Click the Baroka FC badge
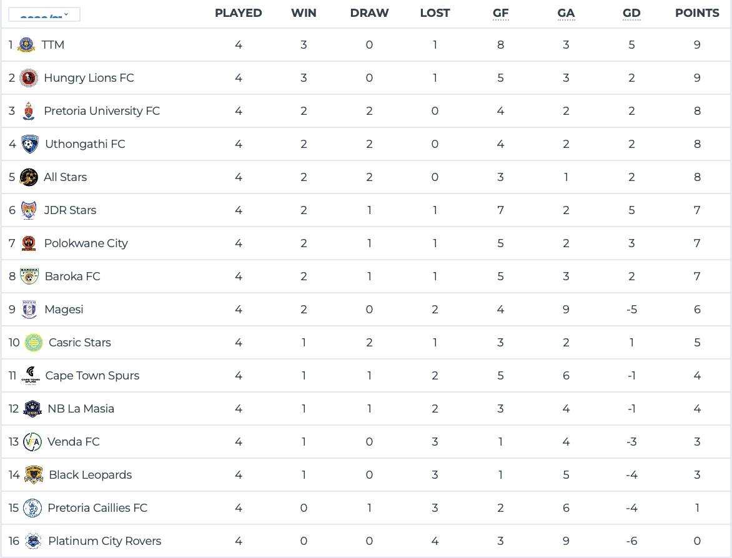Image resolution: width=732 pixels, height=558 pixels. pos(29,277)
